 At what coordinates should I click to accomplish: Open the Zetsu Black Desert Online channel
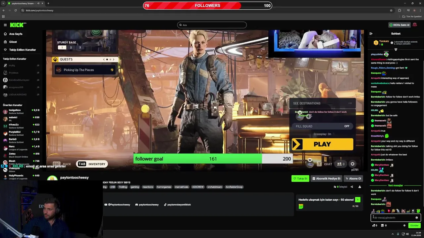coord(21,155)
